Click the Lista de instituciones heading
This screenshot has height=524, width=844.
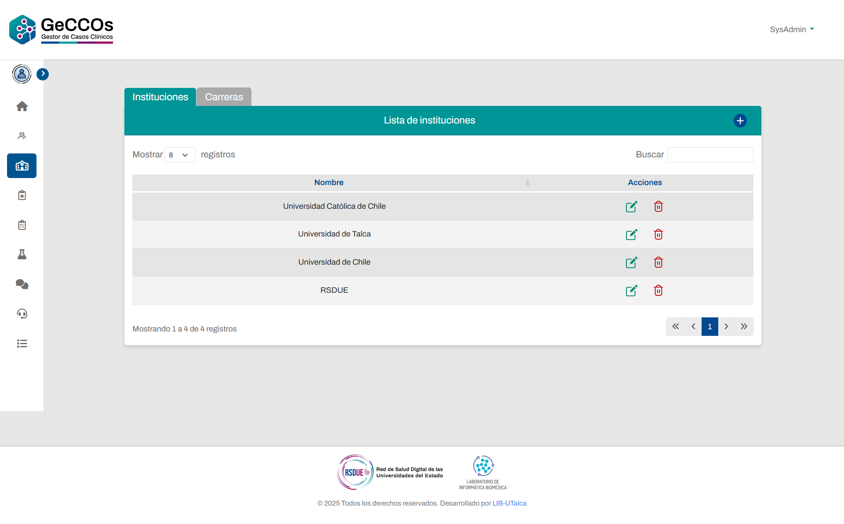429,120
